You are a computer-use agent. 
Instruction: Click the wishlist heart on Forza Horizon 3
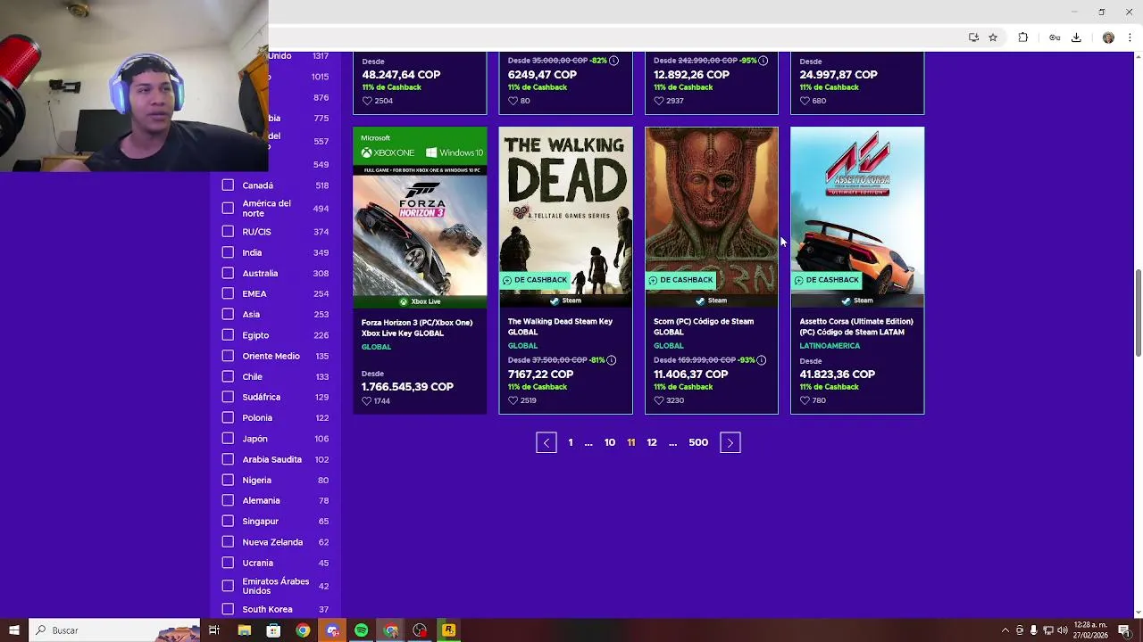[366, 401]
